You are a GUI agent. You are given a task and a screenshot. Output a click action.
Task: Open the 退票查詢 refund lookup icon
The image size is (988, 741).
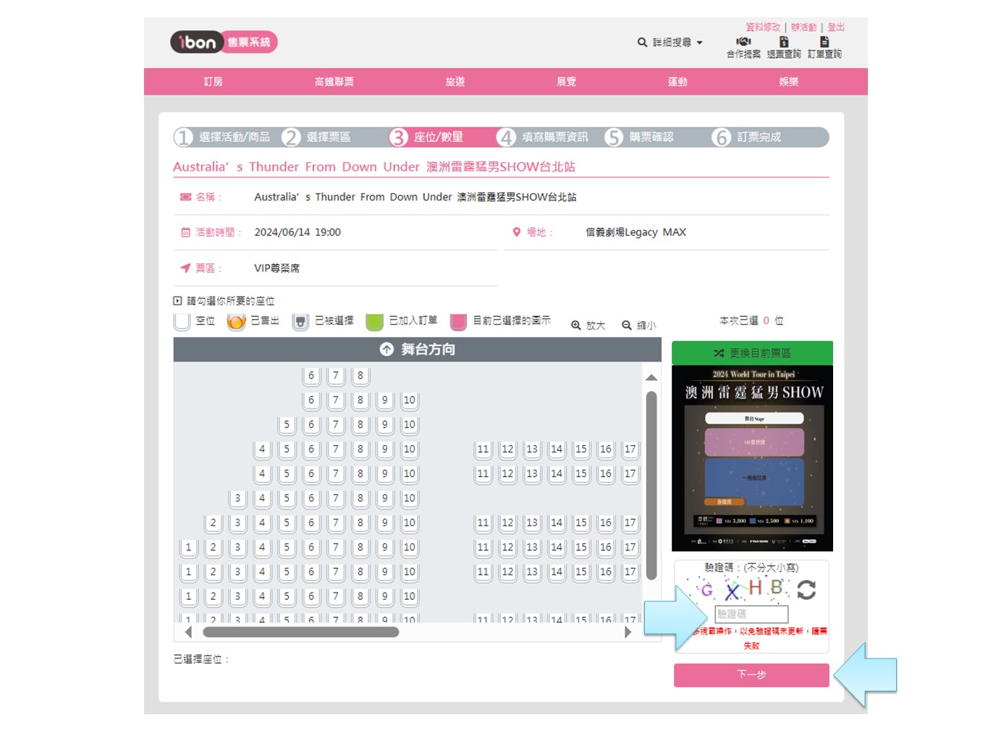point(784,42)
